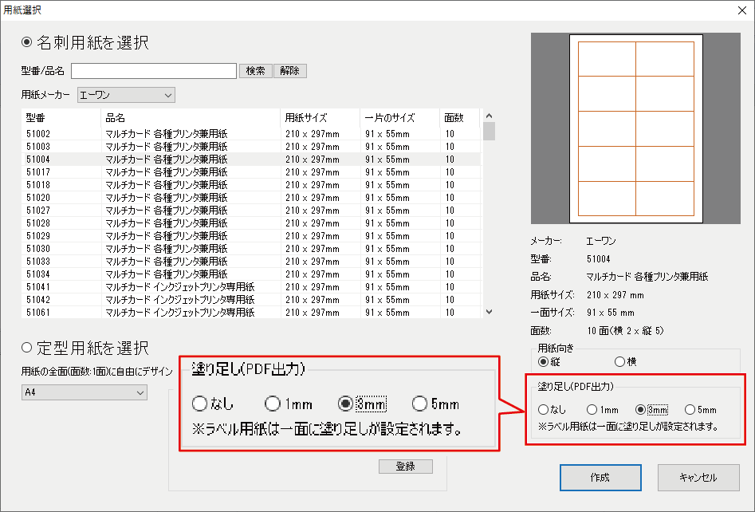Click the 登録 button
The height and width of the screenshot is (512, 755).
tap(406, 467)
